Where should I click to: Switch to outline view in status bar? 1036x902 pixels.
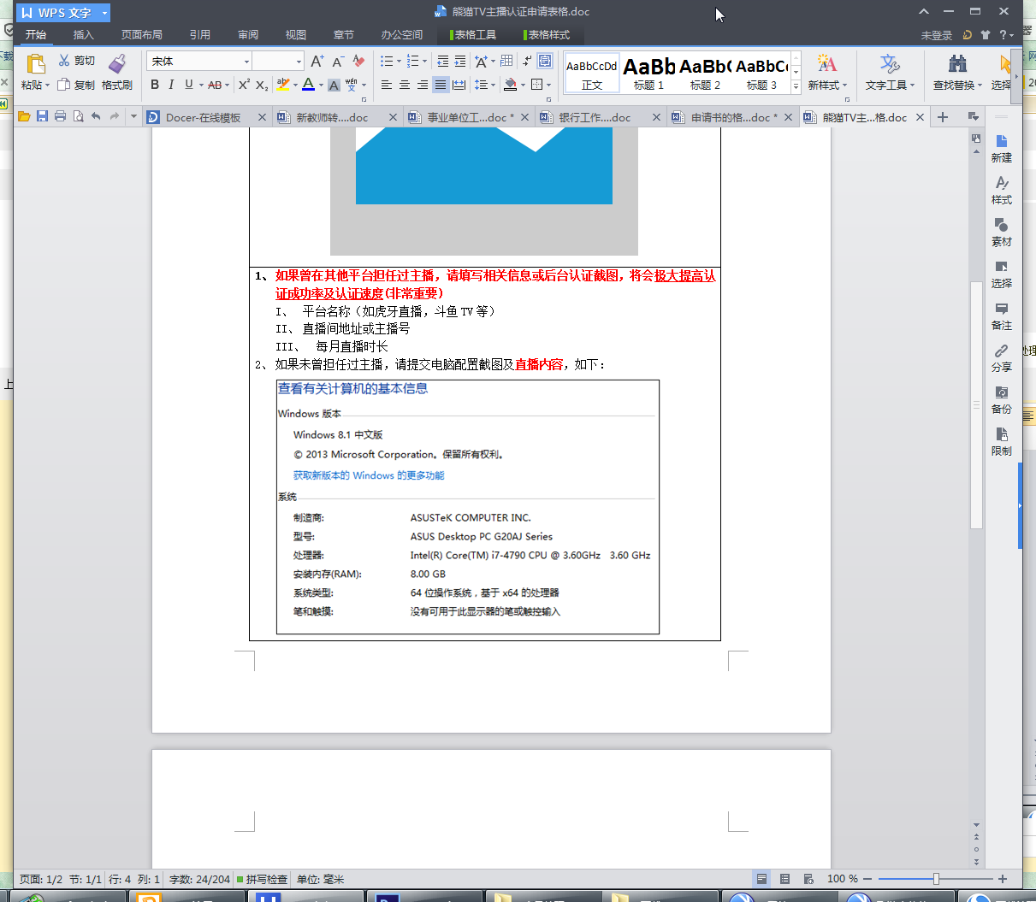[x=784, y=879]
